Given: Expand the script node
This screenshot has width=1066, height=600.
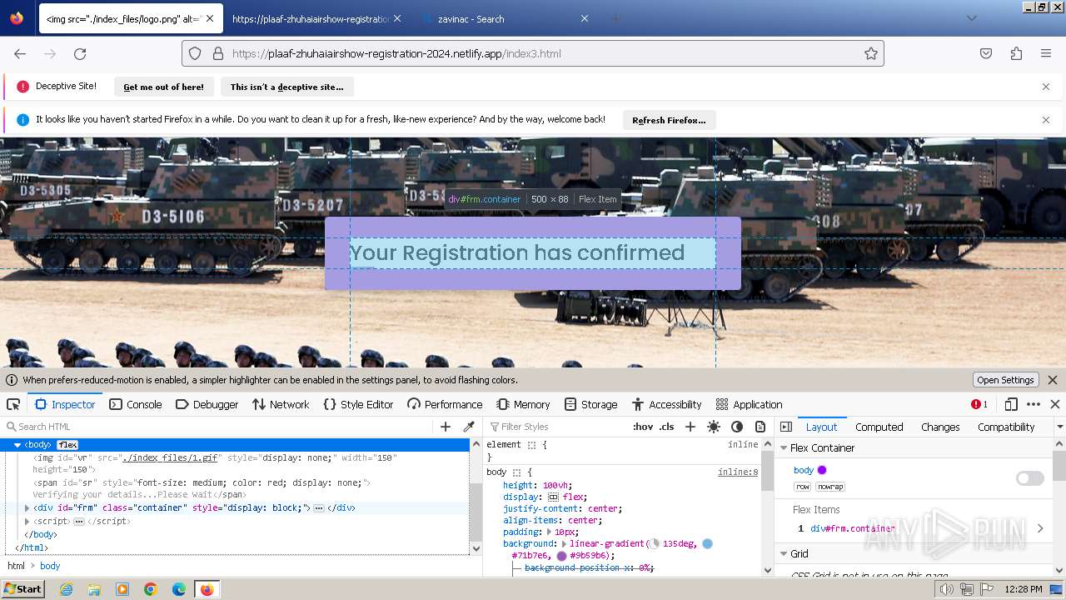Looking at the screenshot, I should [x=27, y=521].
